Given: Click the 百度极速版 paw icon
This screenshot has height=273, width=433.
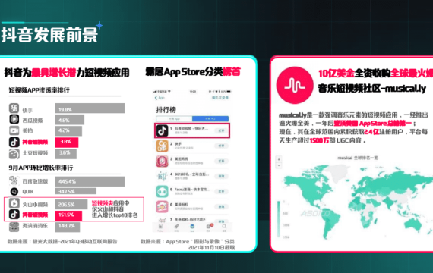Looking at the screenshot, I should coord(14,180).
